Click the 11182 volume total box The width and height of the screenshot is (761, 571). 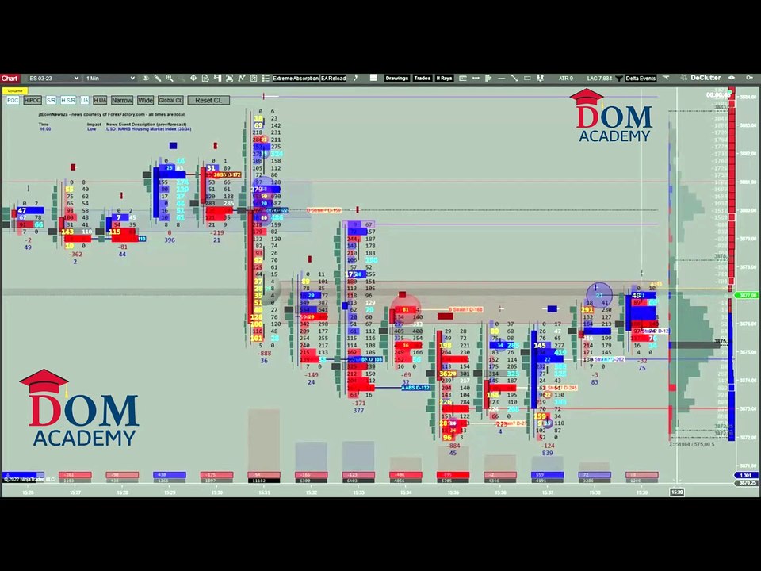(263, 481)
